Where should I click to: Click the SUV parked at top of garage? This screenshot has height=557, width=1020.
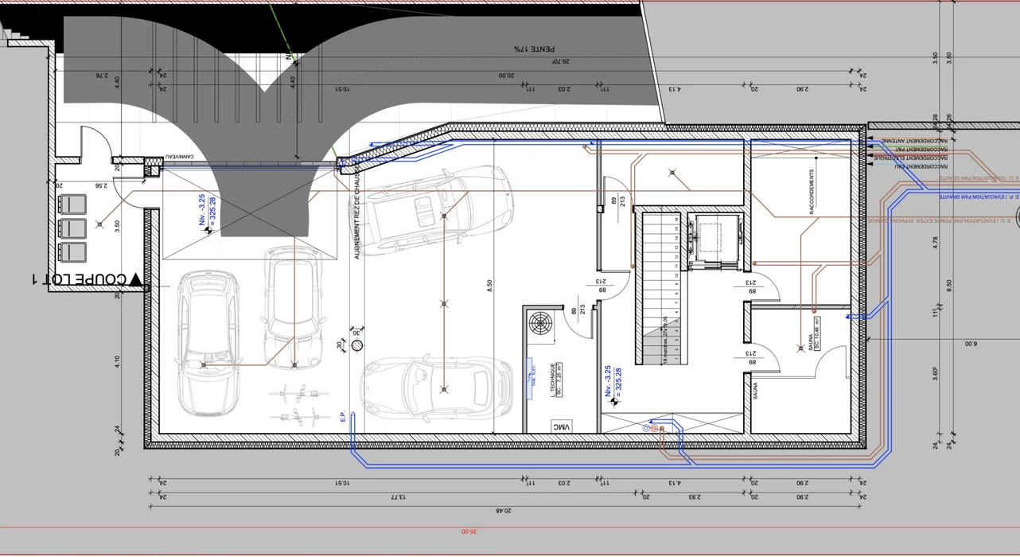[440, 214]
